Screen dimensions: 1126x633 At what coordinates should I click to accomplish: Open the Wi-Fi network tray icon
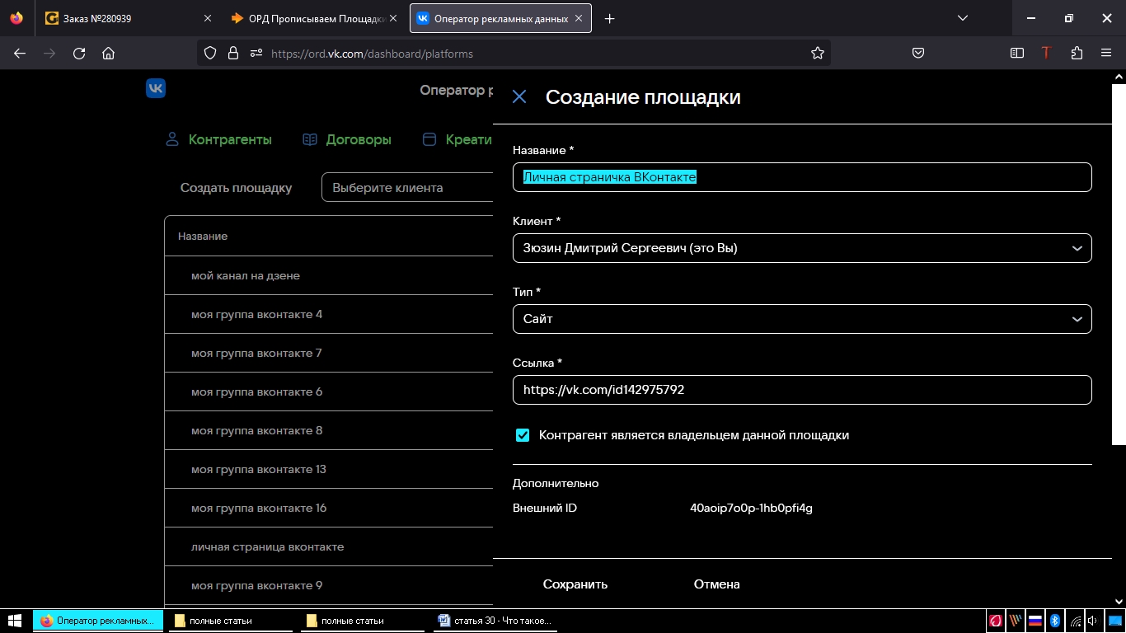click(1075, 621)
